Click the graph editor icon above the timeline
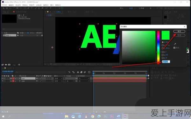 click(x=89, y=72)
